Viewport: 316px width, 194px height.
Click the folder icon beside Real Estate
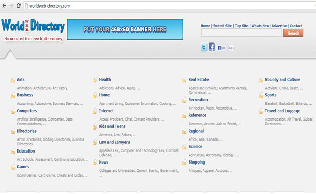pos(184,80)
